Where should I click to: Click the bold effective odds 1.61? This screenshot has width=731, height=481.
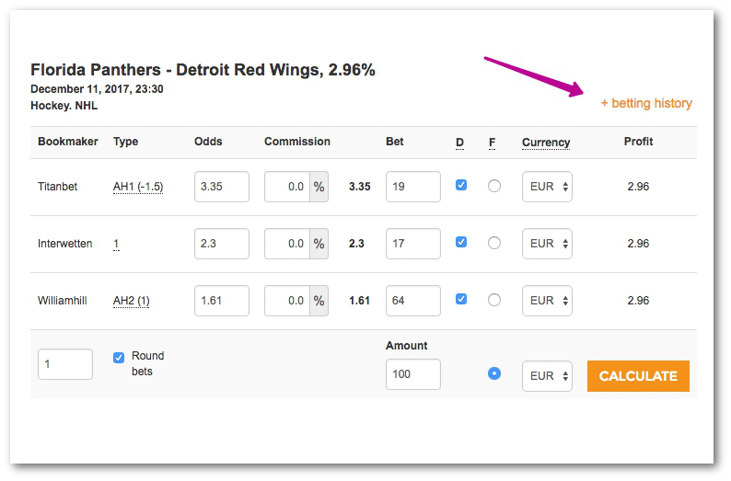coord(359,301)
